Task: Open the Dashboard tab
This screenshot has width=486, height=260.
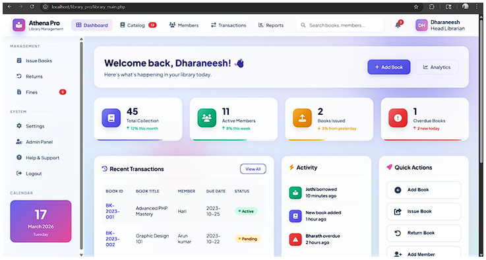Action: click(92, 25)
